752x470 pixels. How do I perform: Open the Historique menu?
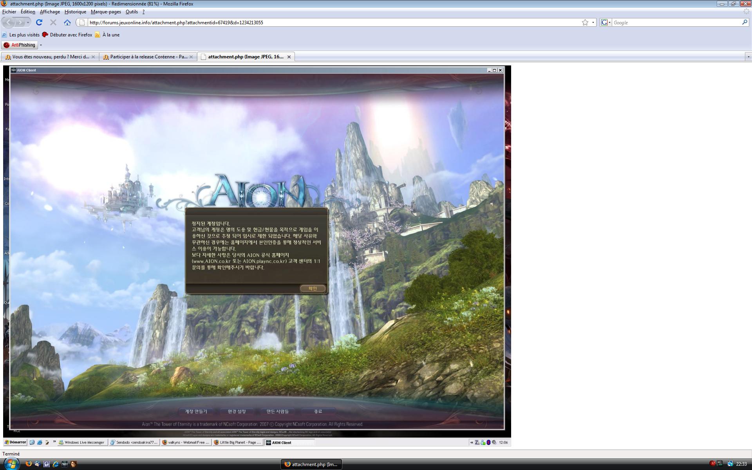pos(75,12)
